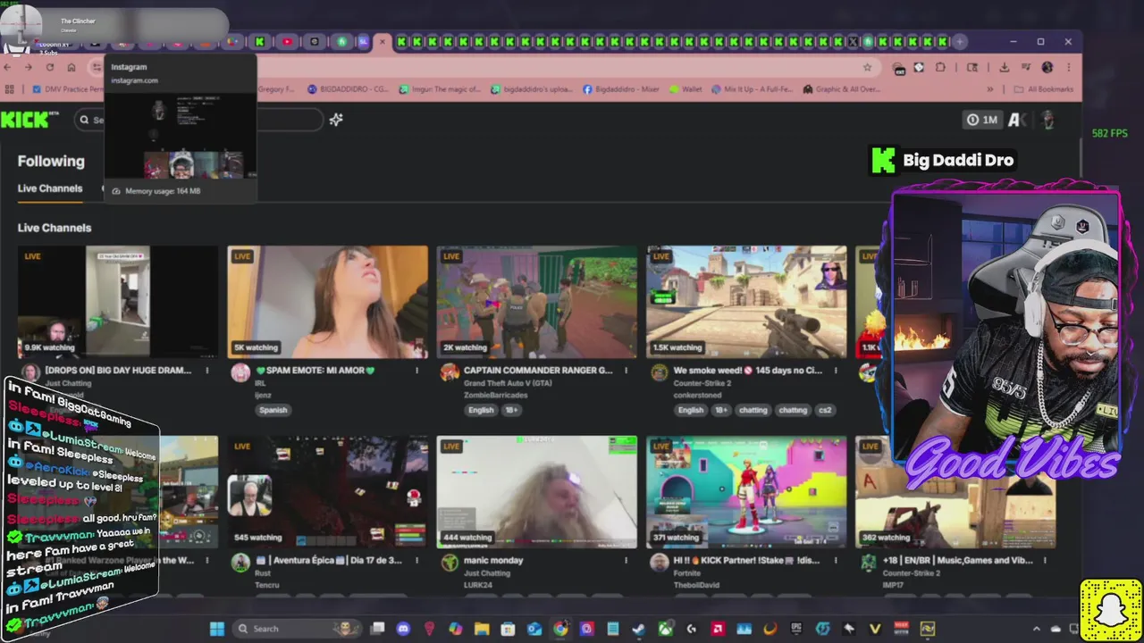Open the SPAM EMOTE: MI AMOR stream thumbnail

[327, 302]
